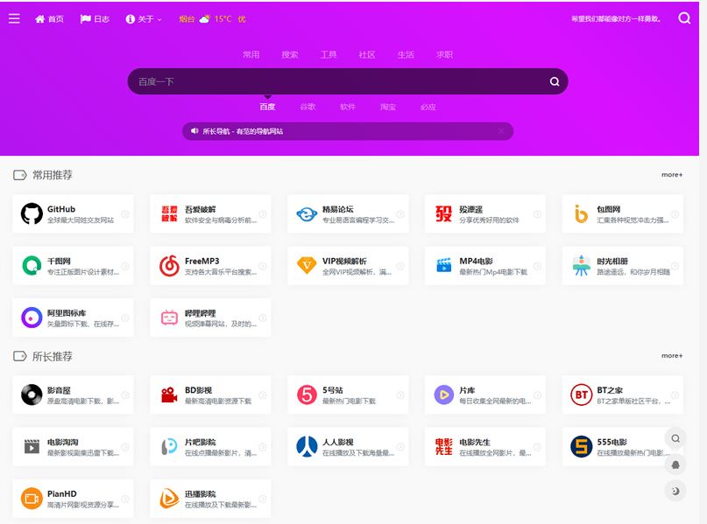Screen dimensions: 707x524
Task: Select the 搜索 search category tab
Action: click(289, 54)
